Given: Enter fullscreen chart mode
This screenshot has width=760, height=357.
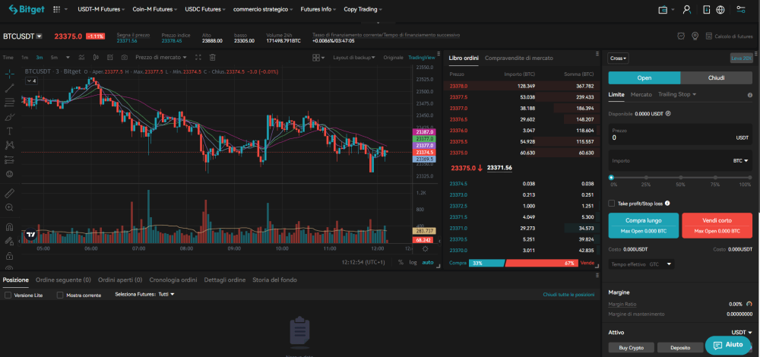Looking at the screenshot, I should [x=198, y=57].
